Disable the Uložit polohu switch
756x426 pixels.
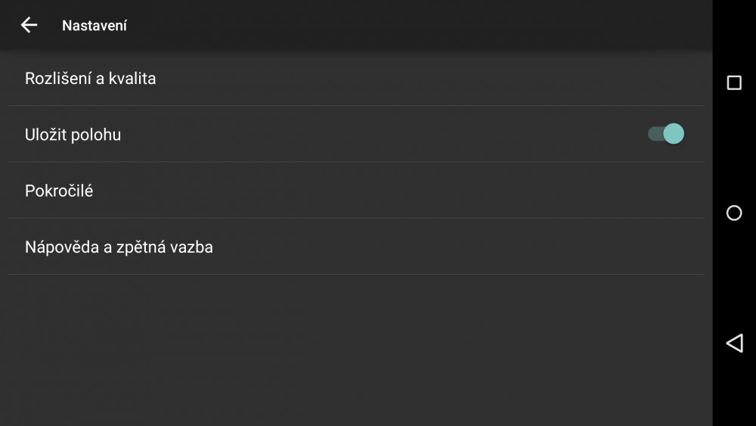[665, 134]
